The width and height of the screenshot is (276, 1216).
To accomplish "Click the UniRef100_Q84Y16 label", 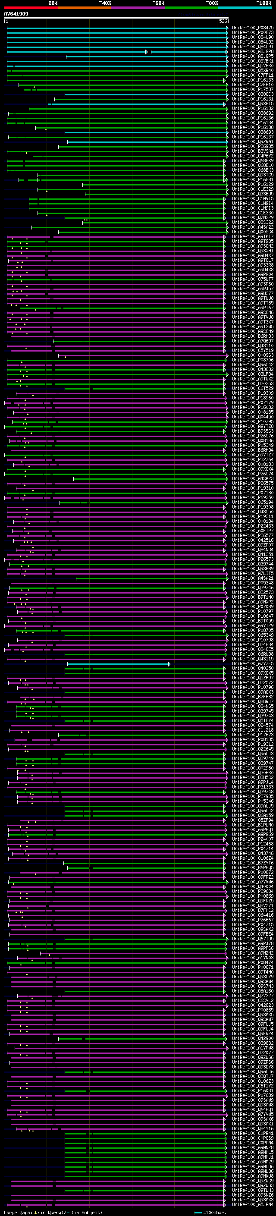I will tap(253, 1128).
